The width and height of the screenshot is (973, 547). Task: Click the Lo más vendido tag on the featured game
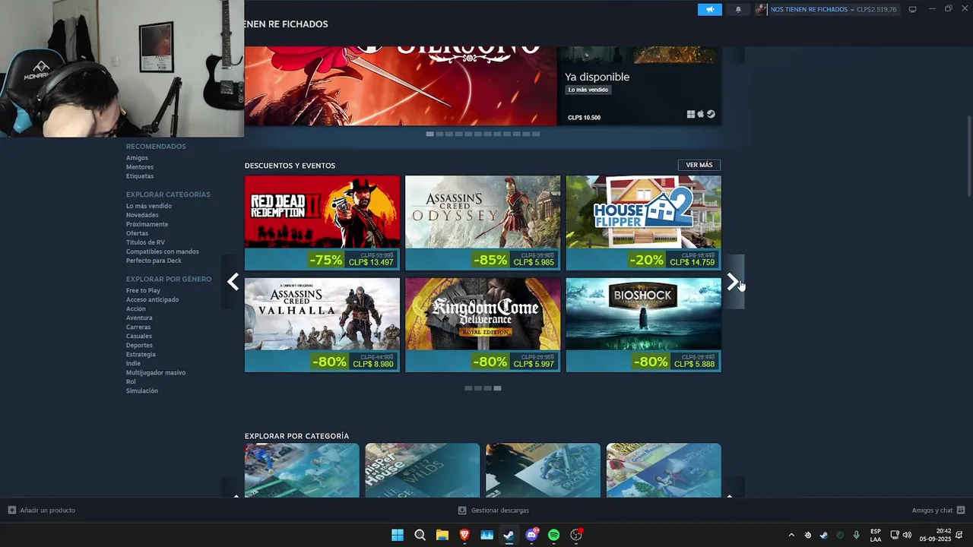click(x=588, y=90)
